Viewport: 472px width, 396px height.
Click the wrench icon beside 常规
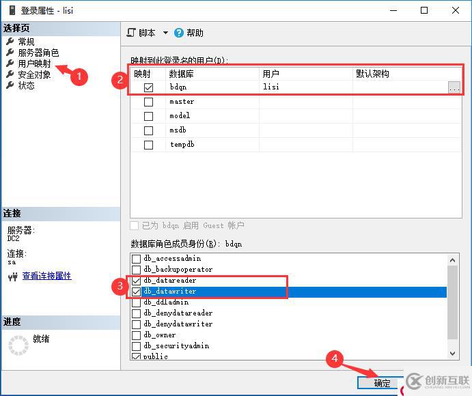(x=10, y=41)
